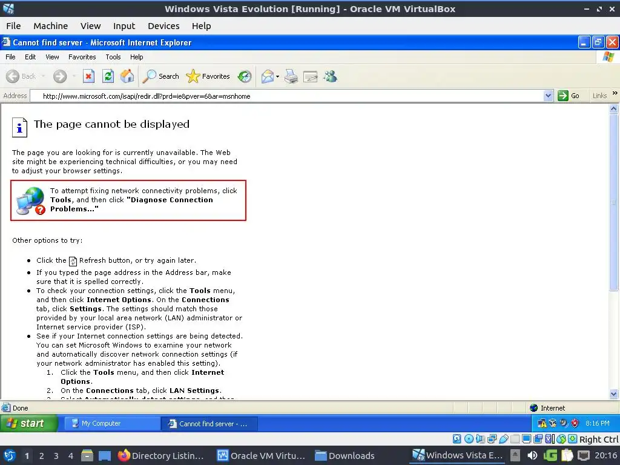Click the IE Back button
The image size is (620, 465).
pyautogui.click(x=21, y=76)
